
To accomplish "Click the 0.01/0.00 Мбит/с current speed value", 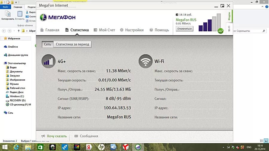I will tap(114, 80).
